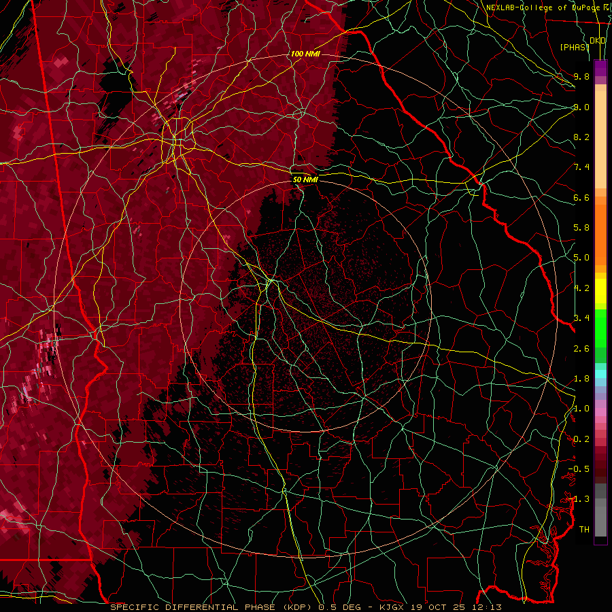This screenshot has height=612, width=612.
Task: Click the '0.5 DEG' elevation angle text
Action: pos(339,607)
